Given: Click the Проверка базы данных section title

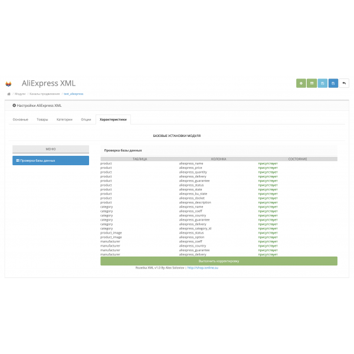Looking at the screenshot, I should [123, 150].
